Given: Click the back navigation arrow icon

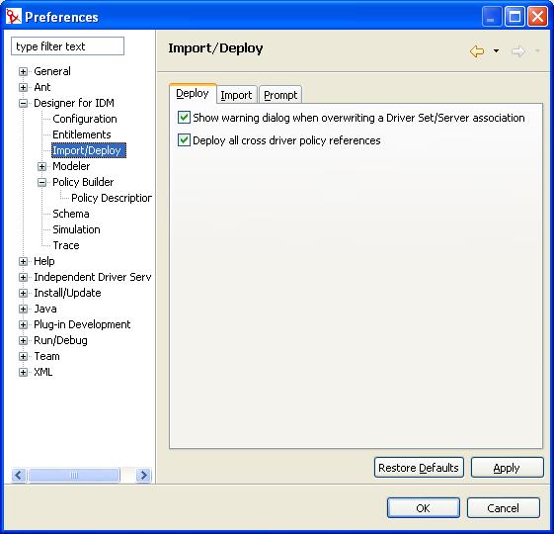Looking at the screenshot, I should (477, 51).
